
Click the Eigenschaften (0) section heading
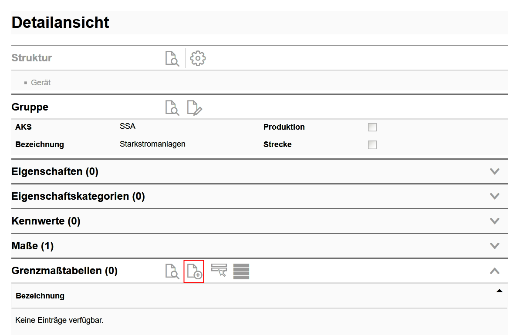(x=55, y=172)
